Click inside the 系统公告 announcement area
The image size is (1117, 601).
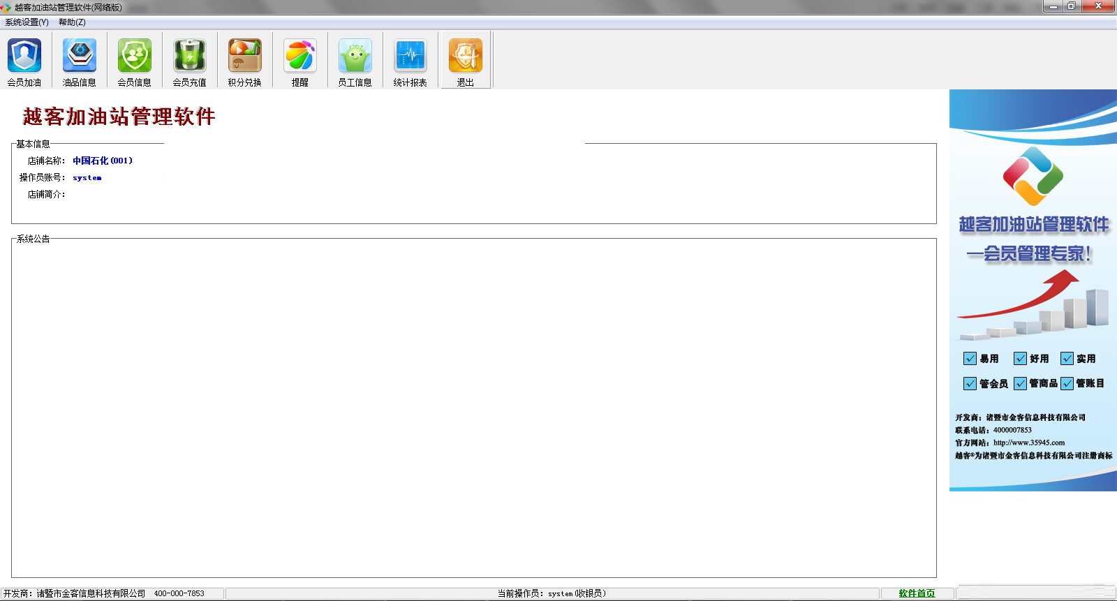click(473, 408)
